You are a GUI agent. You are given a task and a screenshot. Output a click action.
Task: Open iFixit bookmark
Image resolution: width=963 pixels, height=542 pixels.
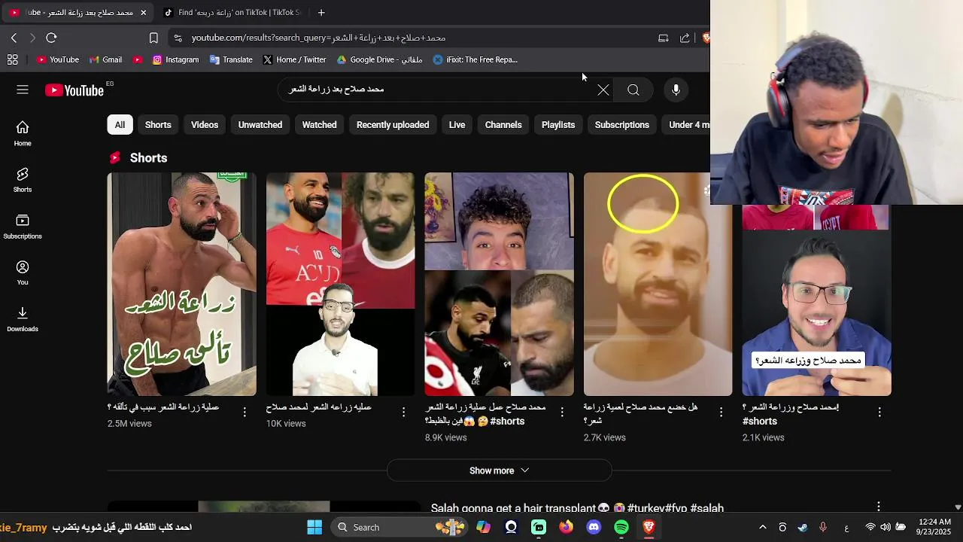475,59
